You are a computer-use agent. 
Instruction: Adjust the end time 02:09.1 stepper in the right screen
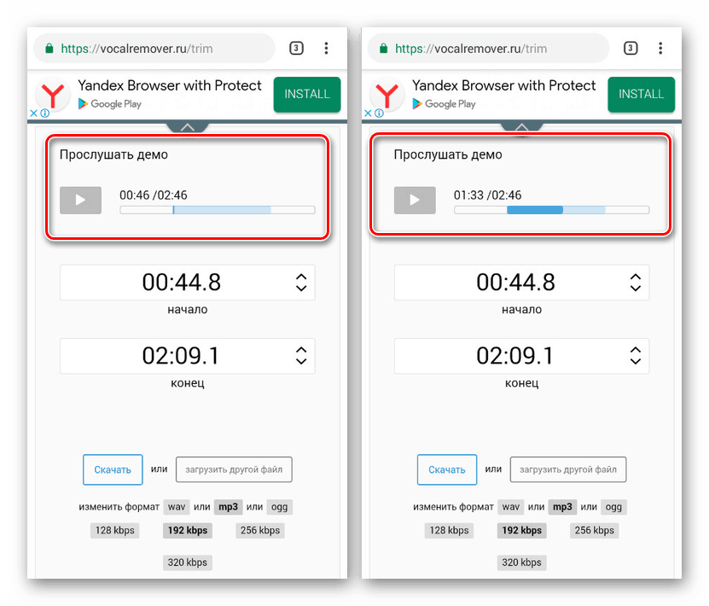coord(636,356)
